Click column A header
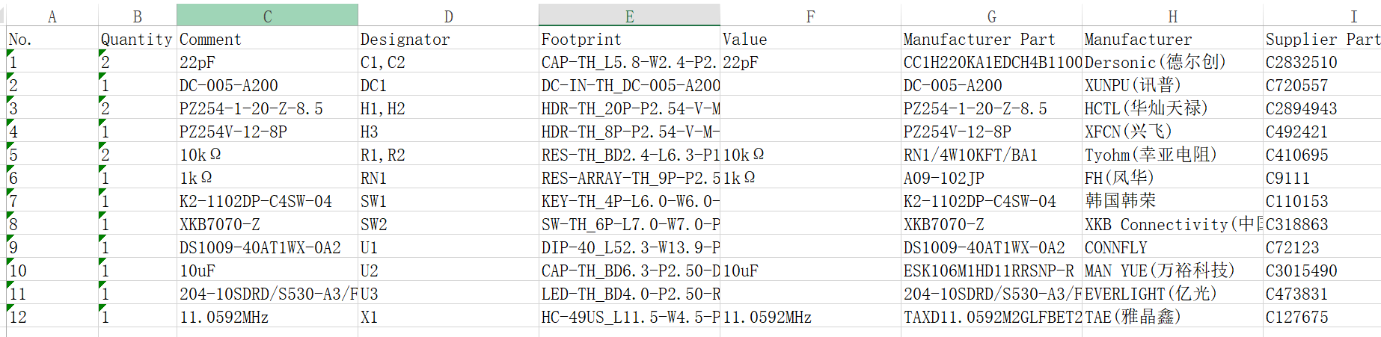This screenshot has width=1381, height=337. 52,16
